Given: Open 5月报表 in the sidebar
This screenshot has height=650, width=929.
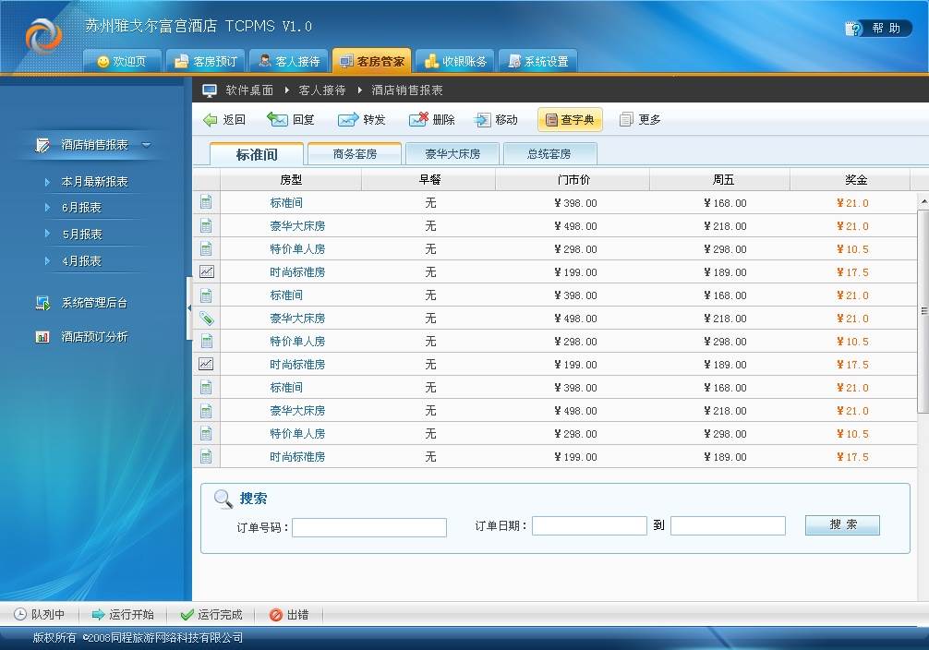Looking at the screenshot, I should click(82, 234).
